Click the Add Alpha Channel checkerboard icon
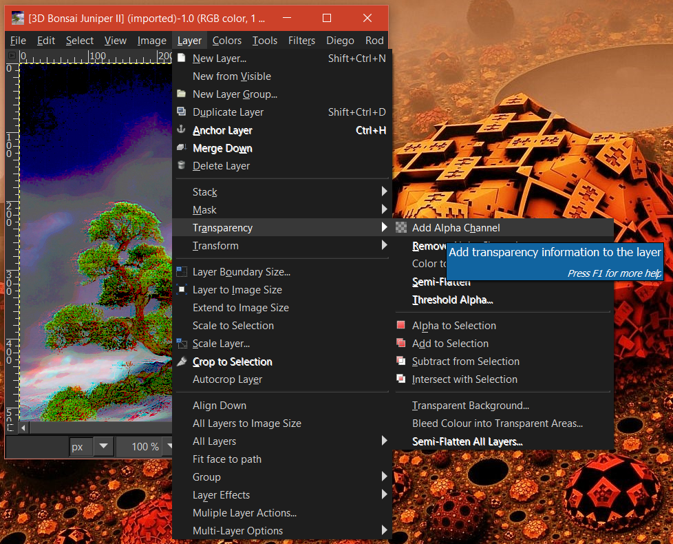This screenshot has width=673, height=544. point(401,227)
